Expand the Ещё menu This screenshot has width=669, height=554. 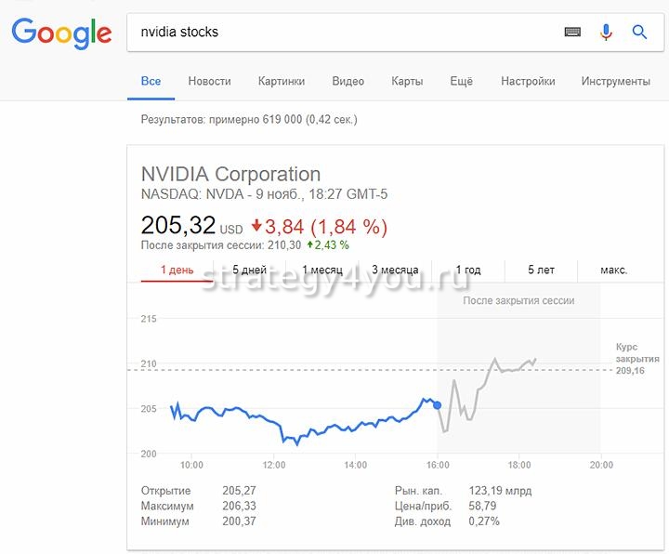click(461, 81)
